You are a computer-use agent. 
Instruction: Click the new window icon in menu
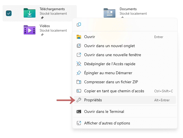pyautogui.click(x=79, y=55)
